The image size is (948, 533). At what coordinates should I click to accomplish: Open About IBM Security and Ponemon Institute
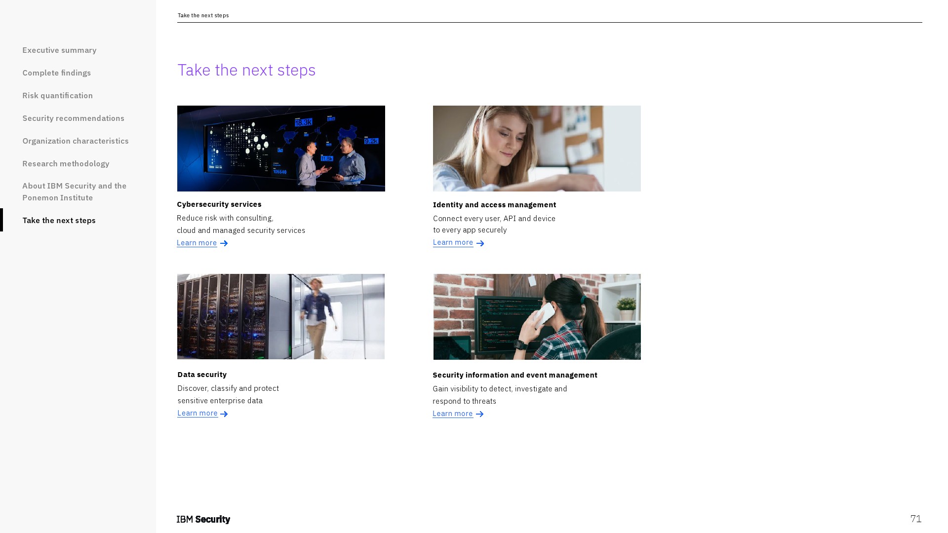74,192
